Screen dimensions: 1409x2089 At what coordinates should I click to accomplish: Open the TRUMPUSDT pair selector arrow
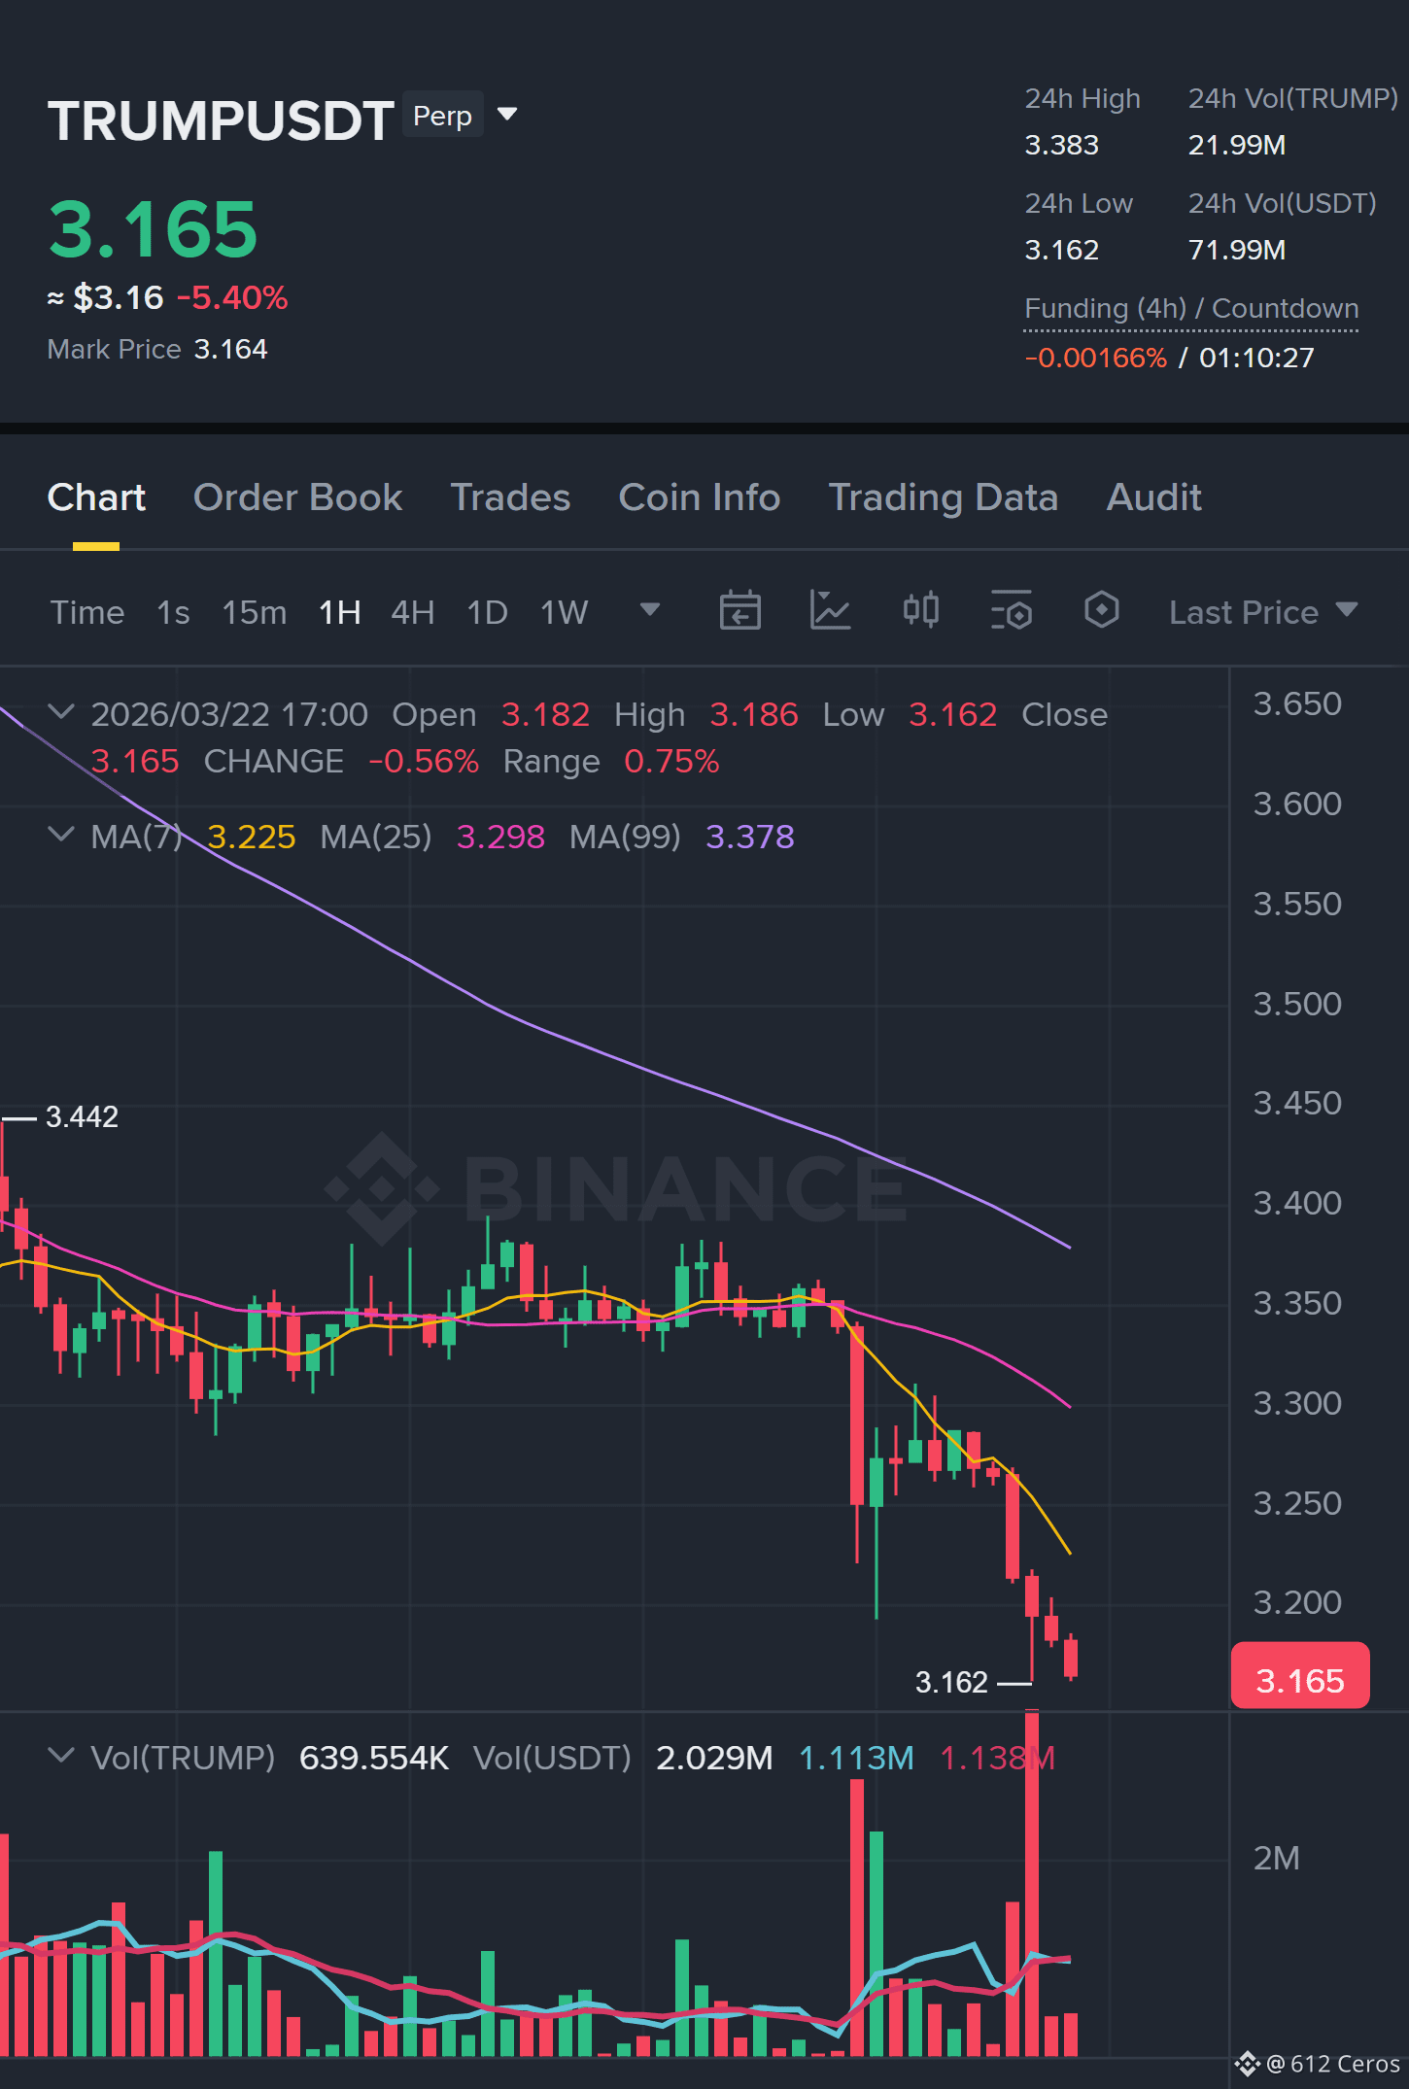pyautogui.click(x=506, y=115)
